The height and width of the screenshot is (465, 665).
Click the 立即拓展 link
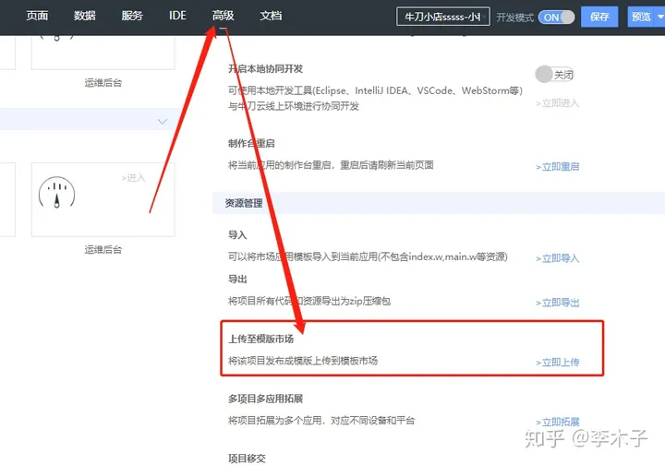click(558, 422)
